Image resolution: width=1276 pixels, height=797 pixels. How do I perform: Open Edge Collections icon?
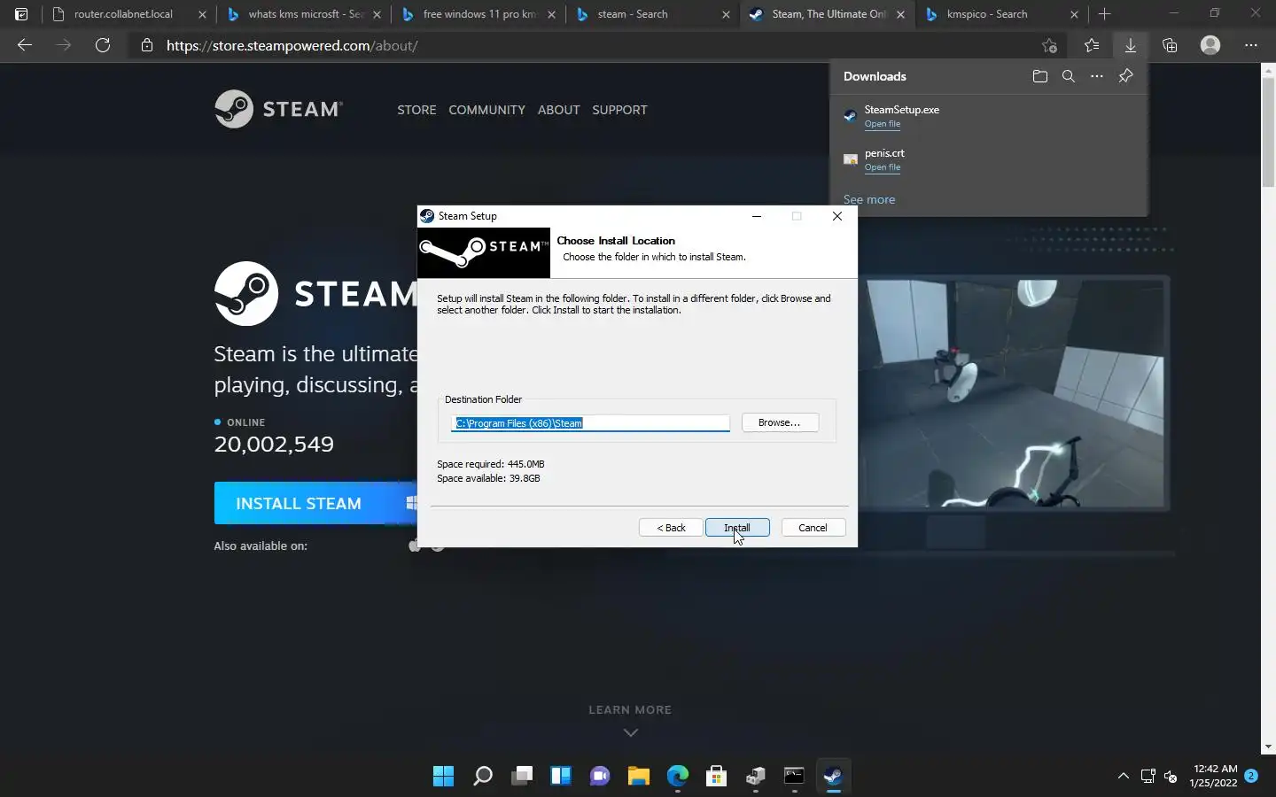[1170, 45]
